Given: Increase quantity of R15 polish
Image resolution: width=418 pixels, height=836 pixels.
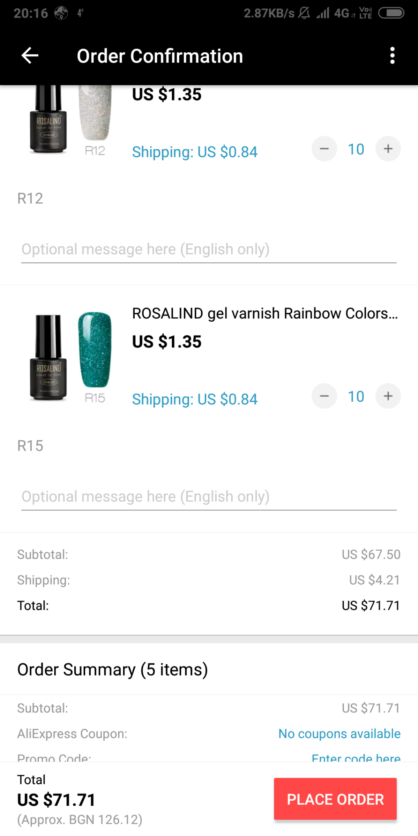Looking at the screenshot, I should [x=388, y=396].
